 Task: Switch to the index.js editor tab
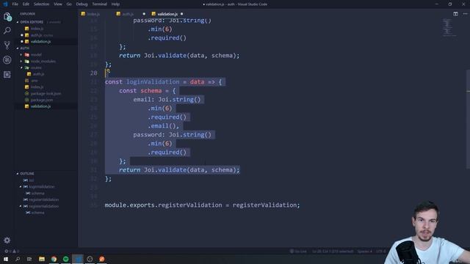[93, 14]
